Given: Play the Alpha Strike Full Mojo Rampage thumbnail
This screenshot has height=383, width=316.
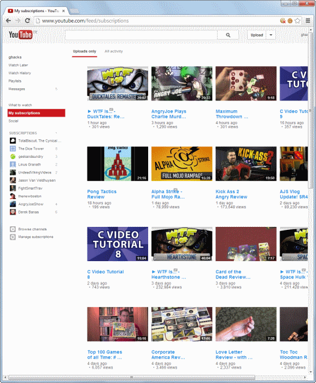Looking at the screenshot, I should [182, 164].
